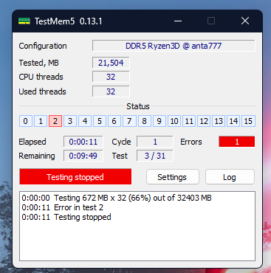271x273 pixels.
Task: Click the Tested MB value 21,504
Action: [x=111, y=63]
